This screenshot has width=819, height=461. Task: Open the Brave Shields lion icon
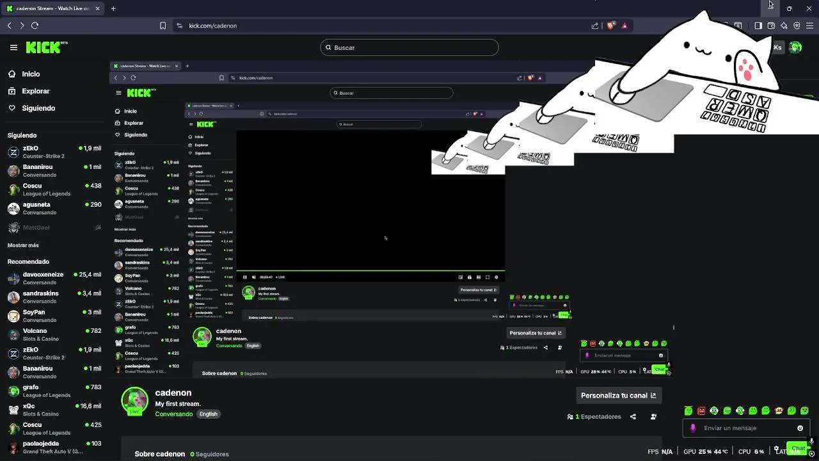coord(610,26)
